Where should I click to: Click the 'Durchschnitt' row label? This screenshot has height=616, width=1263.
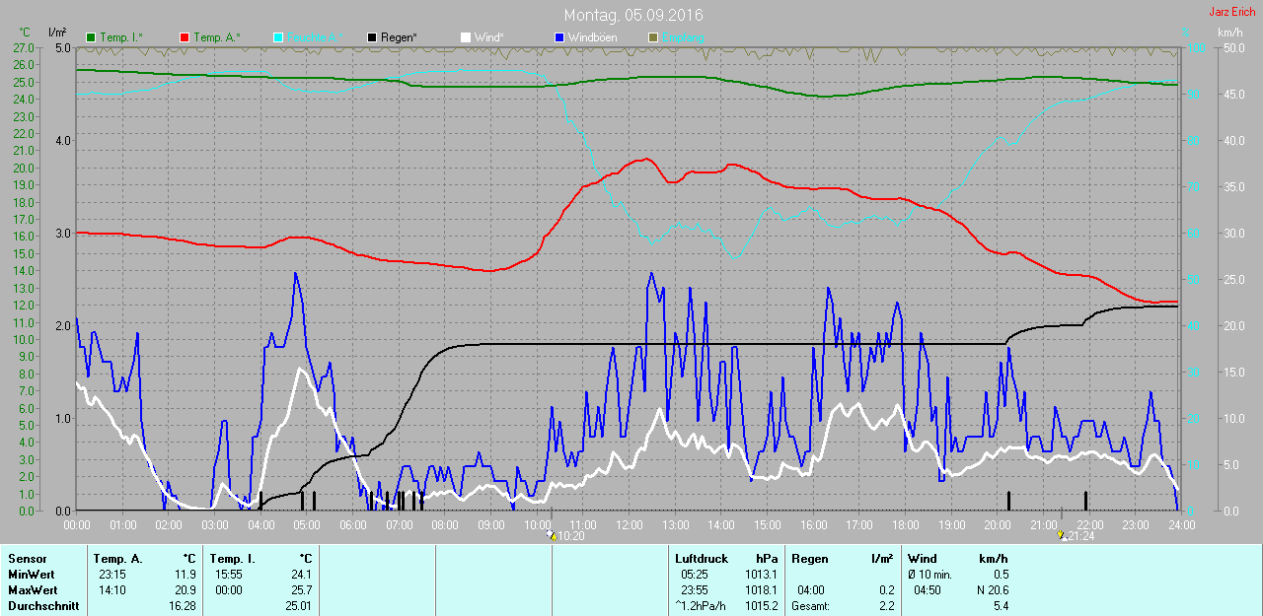tap(43, 606)
